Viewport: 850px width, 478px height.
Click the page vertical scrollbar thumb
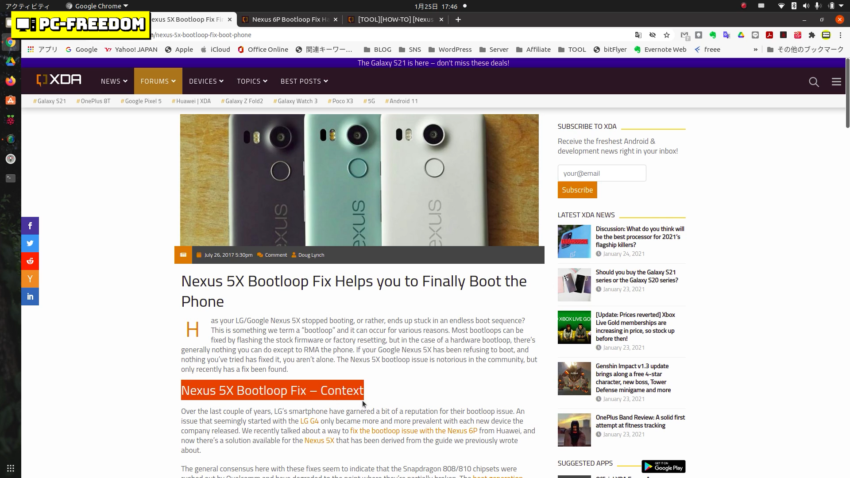847,93
